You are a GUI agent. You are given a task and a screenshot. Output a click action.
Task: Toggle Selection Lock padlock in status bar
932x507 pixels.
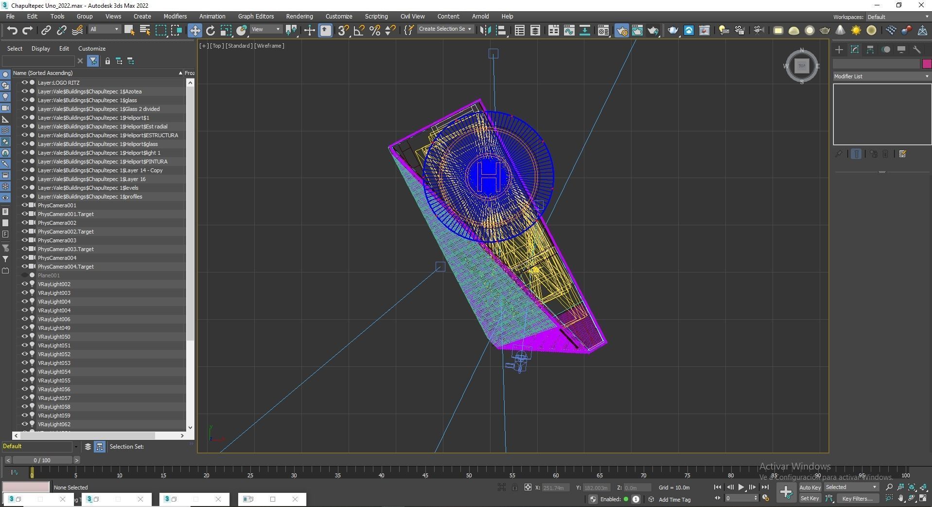pos(515,487)
